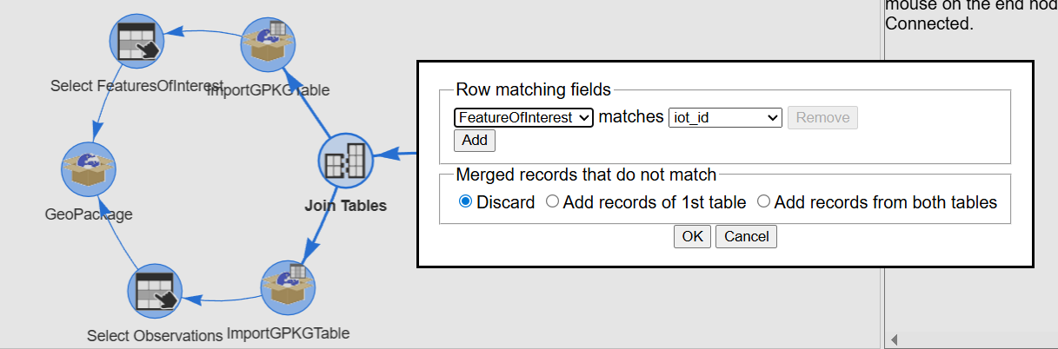The image size is (1058, 349).
Task: Select Add records of 1st table
Action: 553,201
